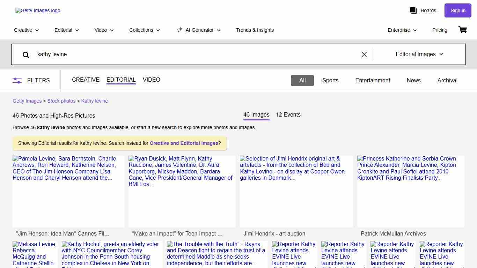Click the AI Generator sparkle icon
This screenshot has height=268, width=477.
(179, 30)
